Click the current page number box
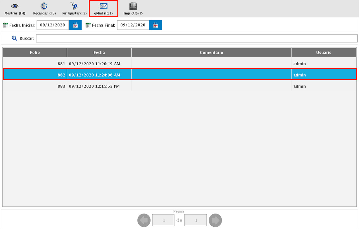This screenshot has height=229, width=359. click(x=163, y=220)
